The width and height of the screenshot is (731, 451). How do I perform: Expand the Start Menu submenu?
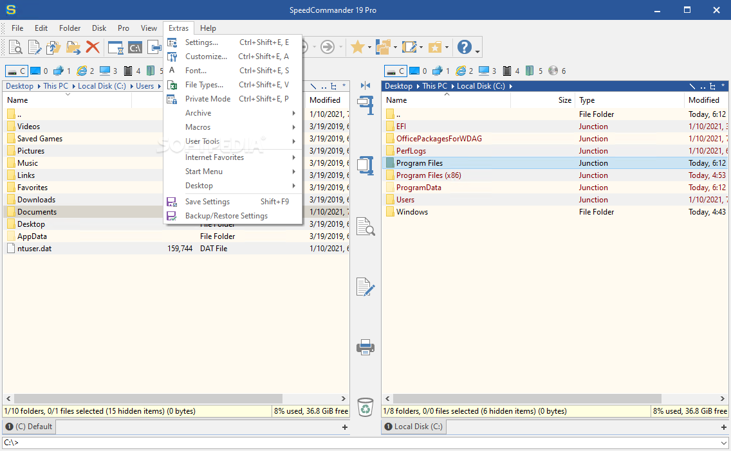click(233, 172)
